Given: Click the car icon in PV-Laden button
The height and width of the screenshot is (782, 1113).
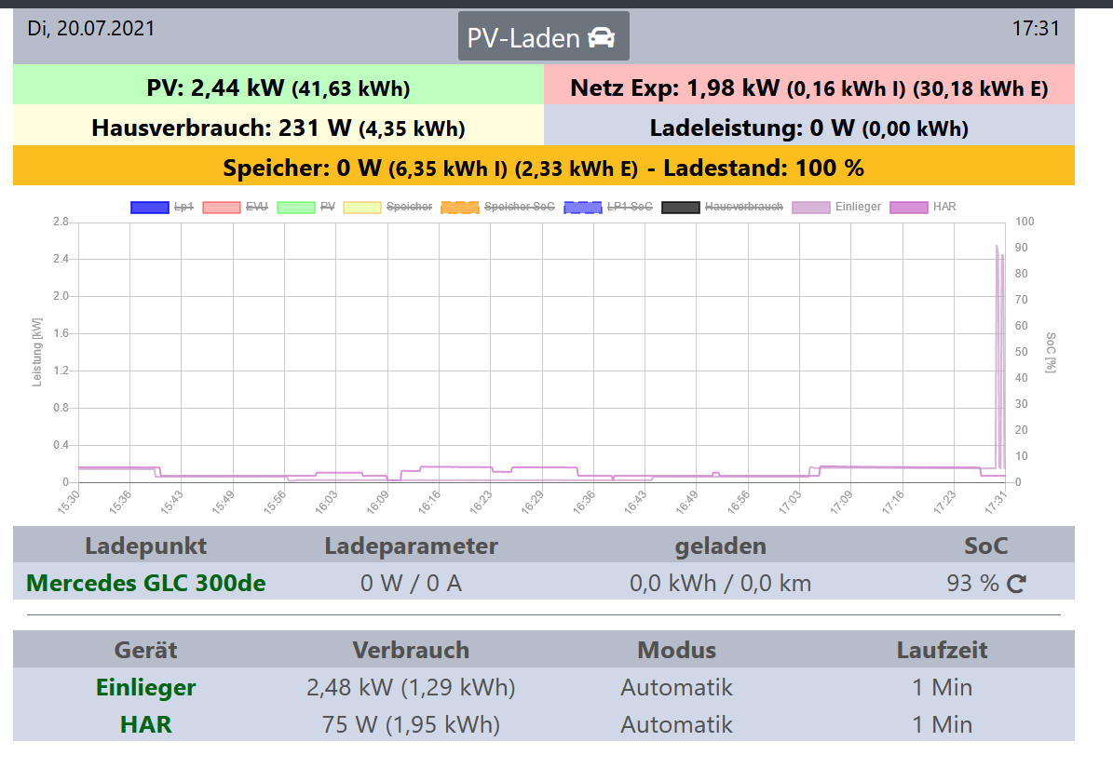Looking at the screenshot, I should (x=602, y=37).
